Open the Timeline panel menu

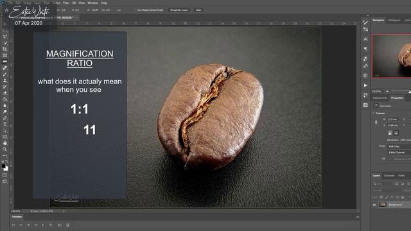(x=358, y=217)
